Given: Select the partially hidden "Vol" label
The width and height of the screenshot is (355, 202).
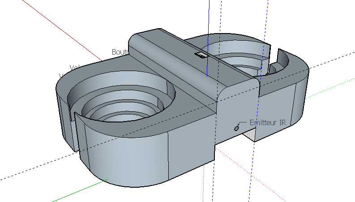Looking at the screenshot, I should 74,67.
